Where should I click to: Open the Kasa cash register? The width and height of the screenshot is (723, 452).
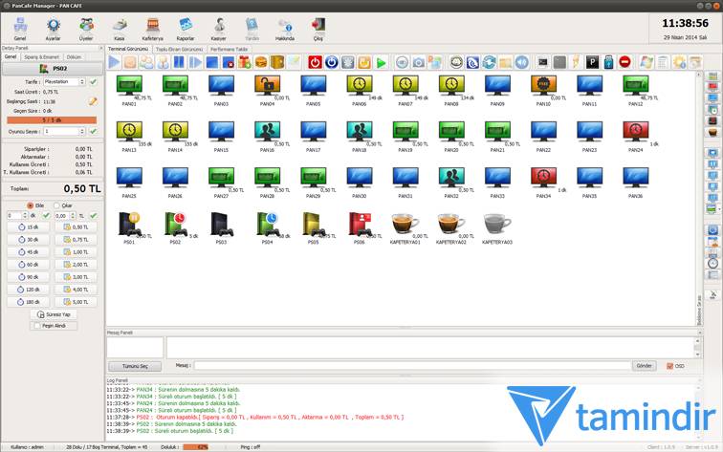coord(120,28)
